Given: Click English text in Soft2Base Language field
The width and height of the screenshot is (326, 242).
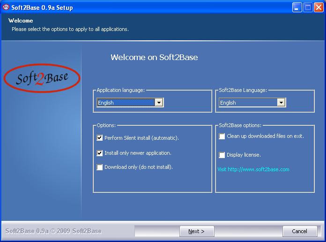Looking at the screenshot, I should [228, 103].
